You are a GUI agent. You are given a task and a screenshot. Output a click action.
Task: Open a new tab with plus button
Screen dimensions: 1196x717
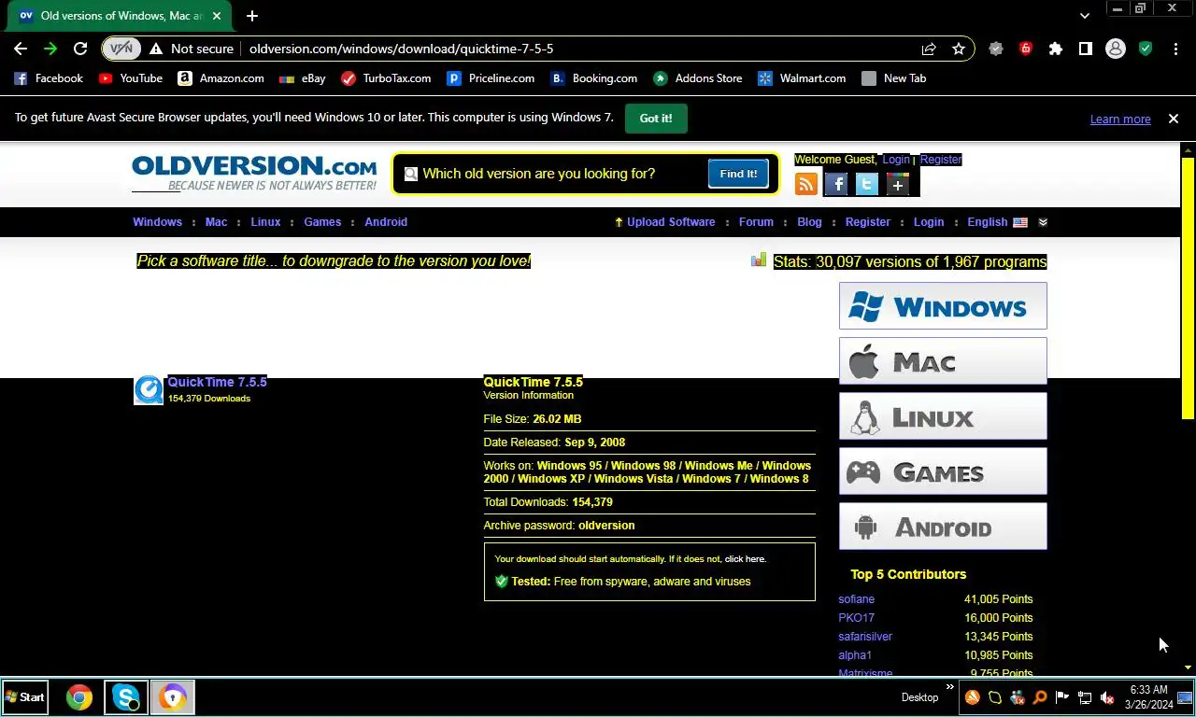(x=252, y=16)
